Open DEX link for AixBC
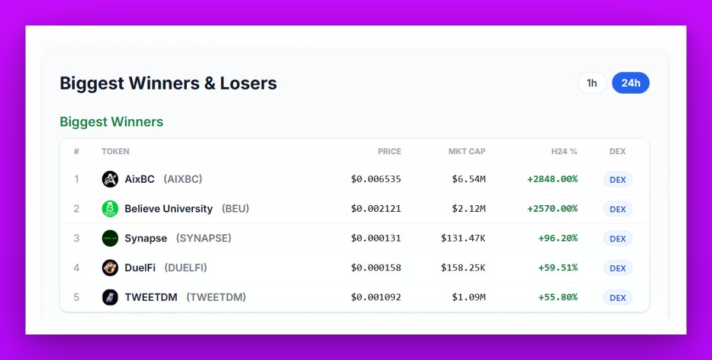 click(x=618, y=179)
